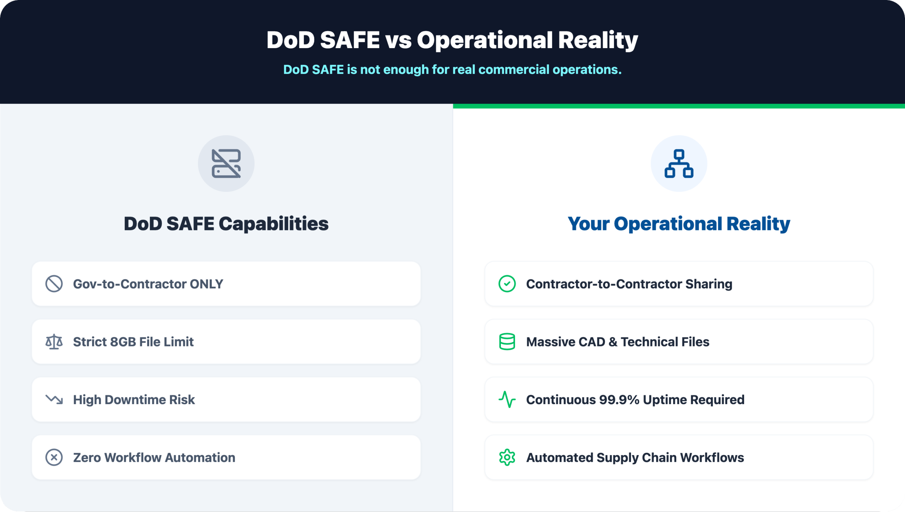Click High Downtime Risk text
Screen dimensions: 905x512
134,399
